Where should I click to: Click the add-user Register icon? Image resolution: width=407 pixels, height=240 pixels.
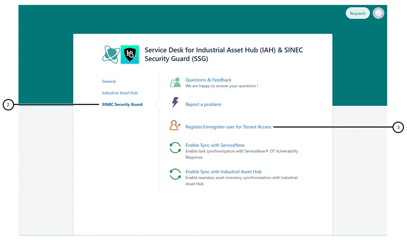point(175,125)
